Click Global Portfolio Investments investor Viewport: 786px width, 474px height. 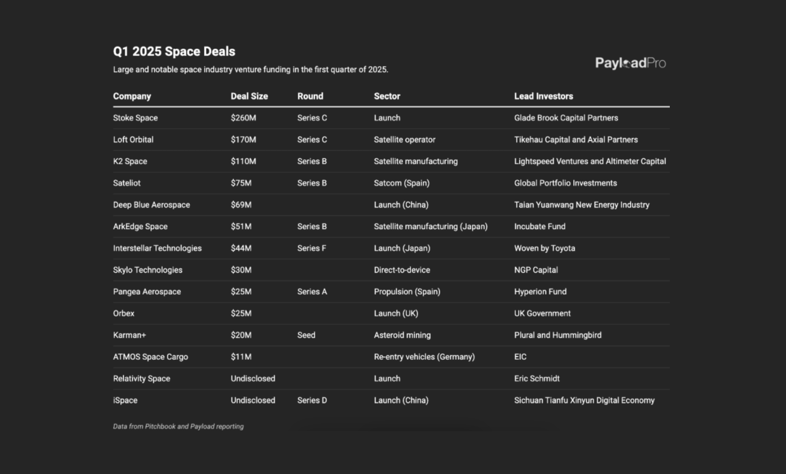point(565,183)
